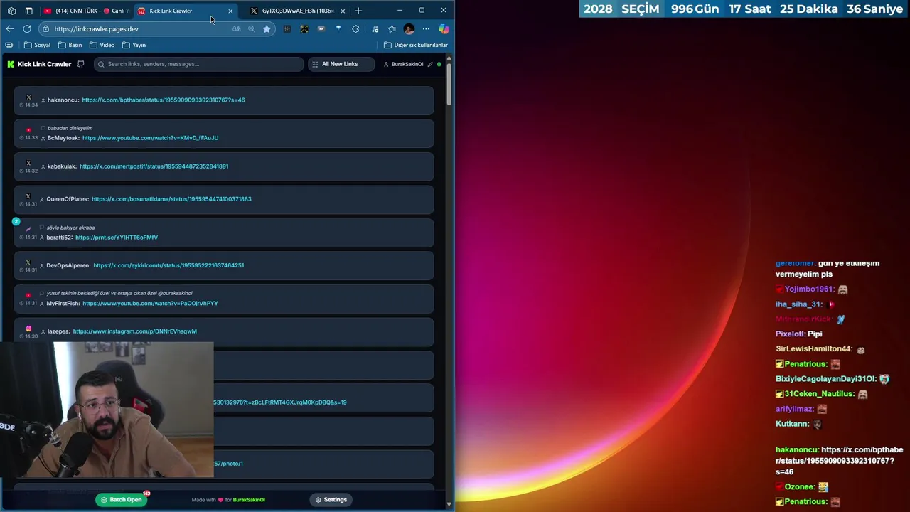Click the page vertical scrollbar thumb
910x512 pixels.
click(x=449, y=84)
